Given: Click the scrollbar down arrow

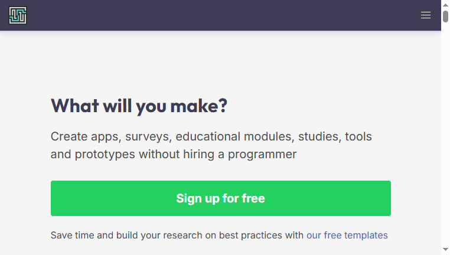Looking at the screenshot, I should click(x=445, y=250).
